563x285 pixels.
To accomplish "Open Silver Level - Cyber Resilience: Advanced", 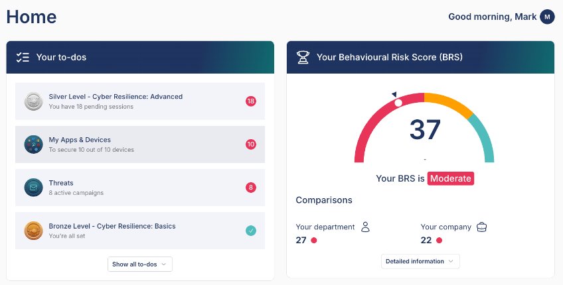I will tap(116, 97).
